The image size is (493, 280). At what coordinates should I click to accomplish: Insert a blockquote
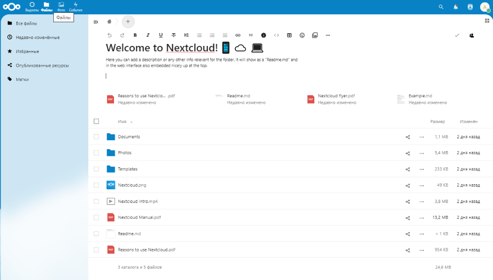[x=251, y=35]
